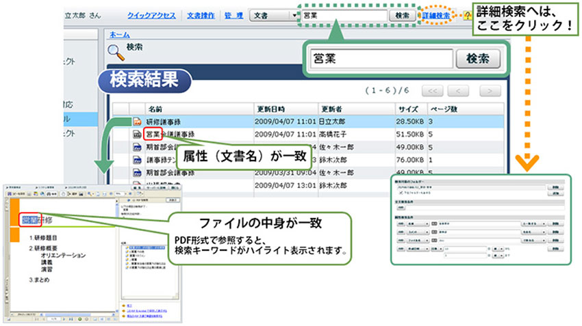Viewport: 582px width, 326px height.
Task: Click the file icon beside 議事録テンプレート
Action: (x=137, y=160)
